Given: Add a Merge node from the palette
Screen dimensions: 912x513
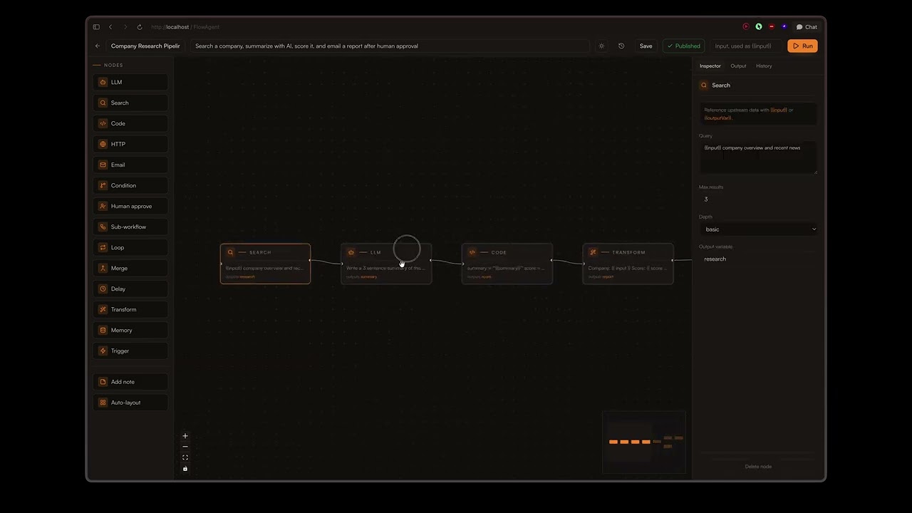Looking at the screenshot, I should pyautogui.click(x=130, y=268).
